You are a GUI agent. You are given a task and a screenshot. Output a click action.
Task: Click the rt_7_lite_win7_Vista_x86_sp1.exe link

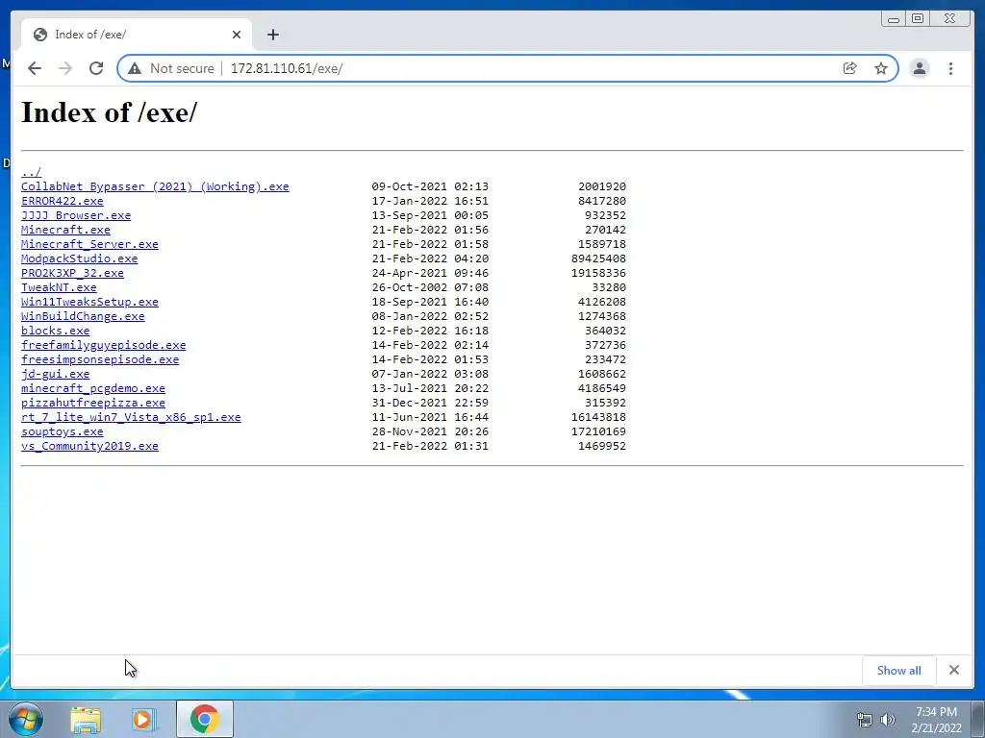click(131, 417)
